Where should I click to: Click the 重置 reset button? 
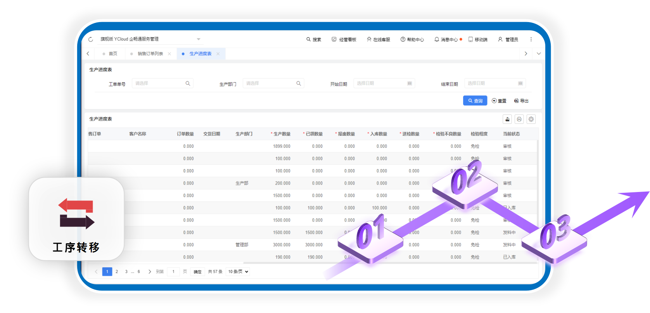499,101
